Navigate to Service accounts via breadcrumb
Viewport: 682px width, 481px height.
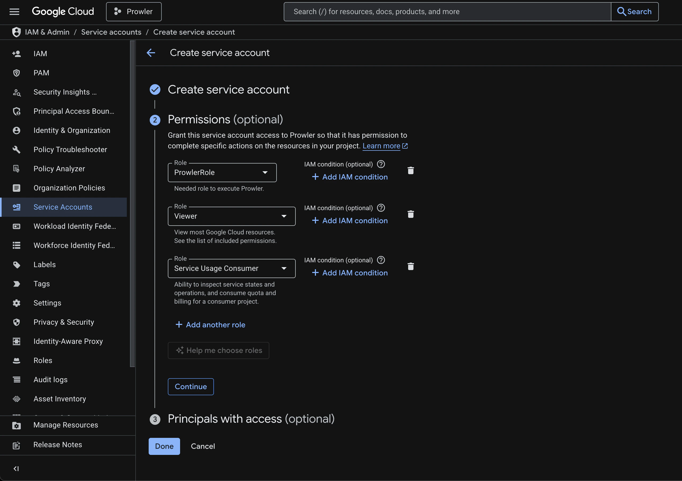tap(111, 32)
